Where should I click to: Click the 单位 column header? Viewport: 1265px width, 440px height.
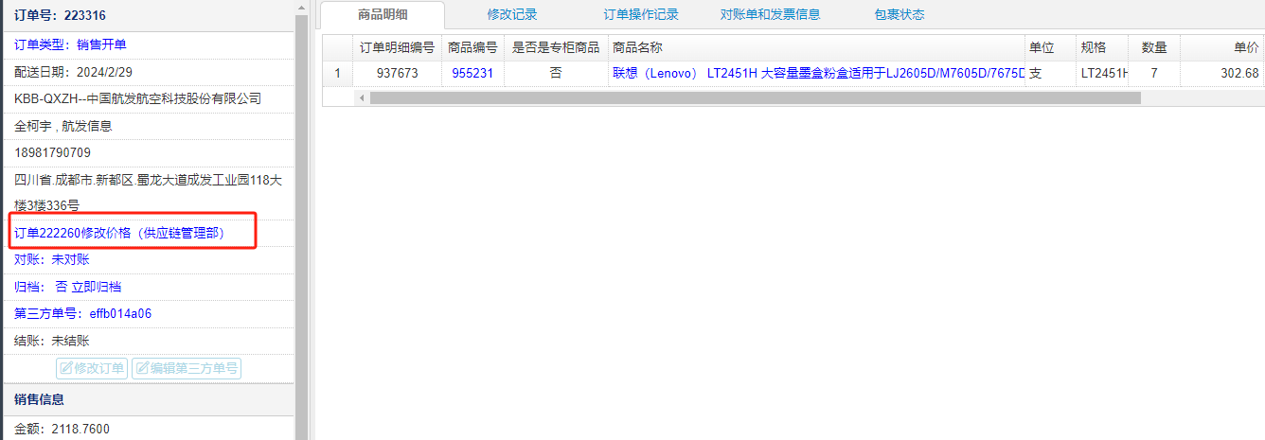pos(1050,47)
